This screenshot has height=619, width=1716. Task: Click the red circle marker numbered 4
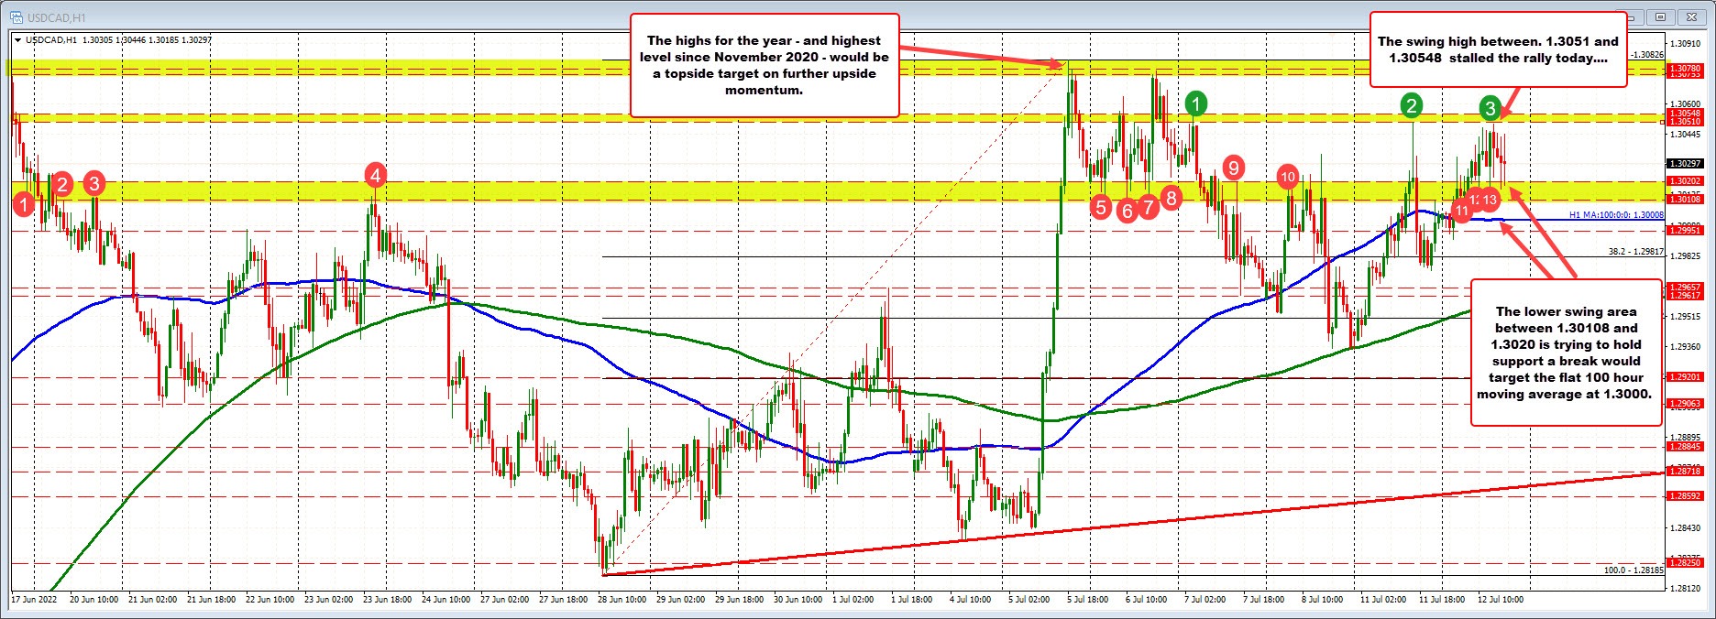pyautogui.click(x=375, y=174)
